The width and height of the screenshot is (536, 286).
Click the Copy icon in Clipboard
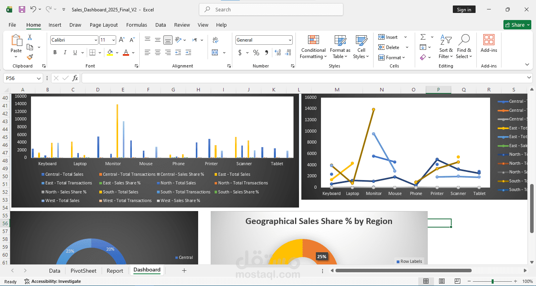pos(30,47)
